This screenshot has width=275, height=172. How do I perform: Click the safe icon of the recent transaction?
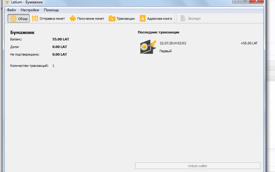point(148,47)
